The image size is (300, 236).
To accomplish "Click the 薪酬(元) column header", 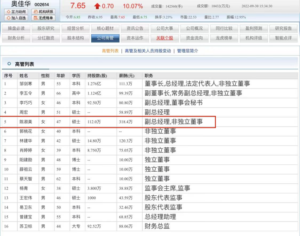I will click(127, 76).
